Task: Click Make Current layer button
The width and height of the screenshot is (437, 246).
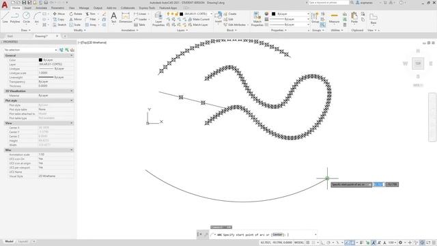Action: [199, 19]
